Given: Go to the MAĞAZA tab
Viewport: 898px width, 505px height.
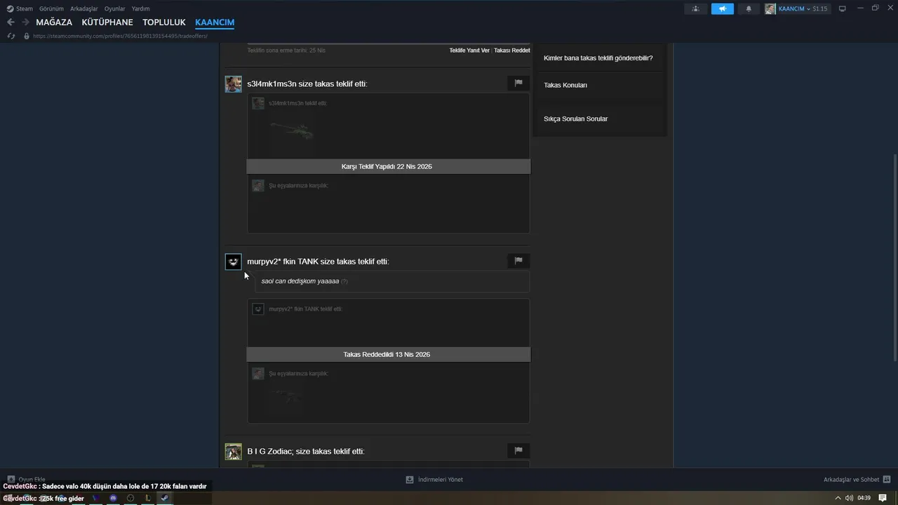Looking at the screenshot, I should [54, 22].
